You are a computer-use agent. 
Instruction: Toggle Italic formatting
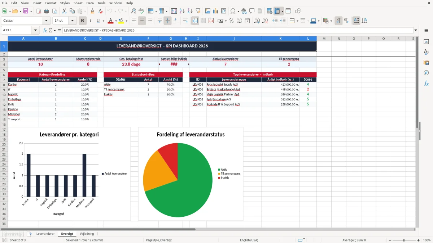click(x=91, y=21)
